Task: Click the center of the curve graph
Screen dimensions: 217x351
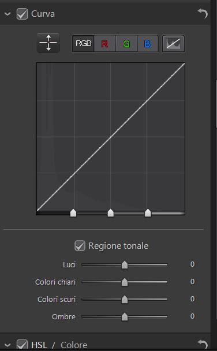Action: tap(110, 137)
